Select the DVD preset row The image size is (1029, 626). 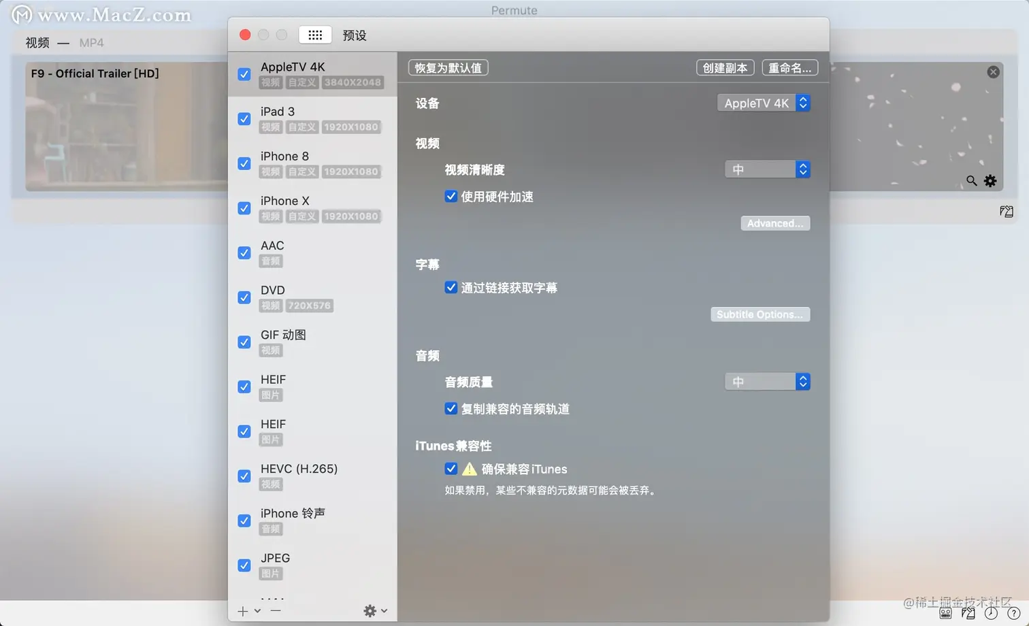(312, 297)
